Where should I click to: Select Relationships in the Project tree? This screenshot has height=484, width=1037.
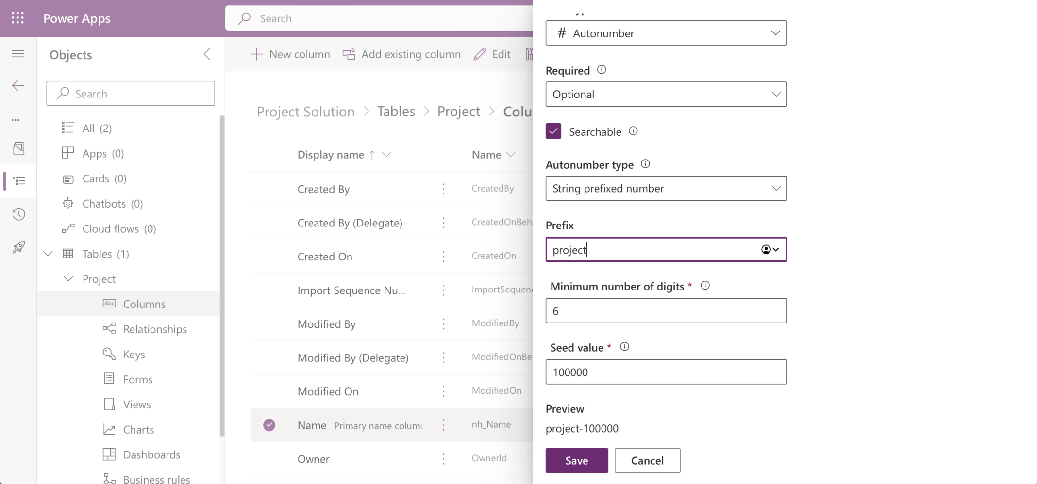154,329
